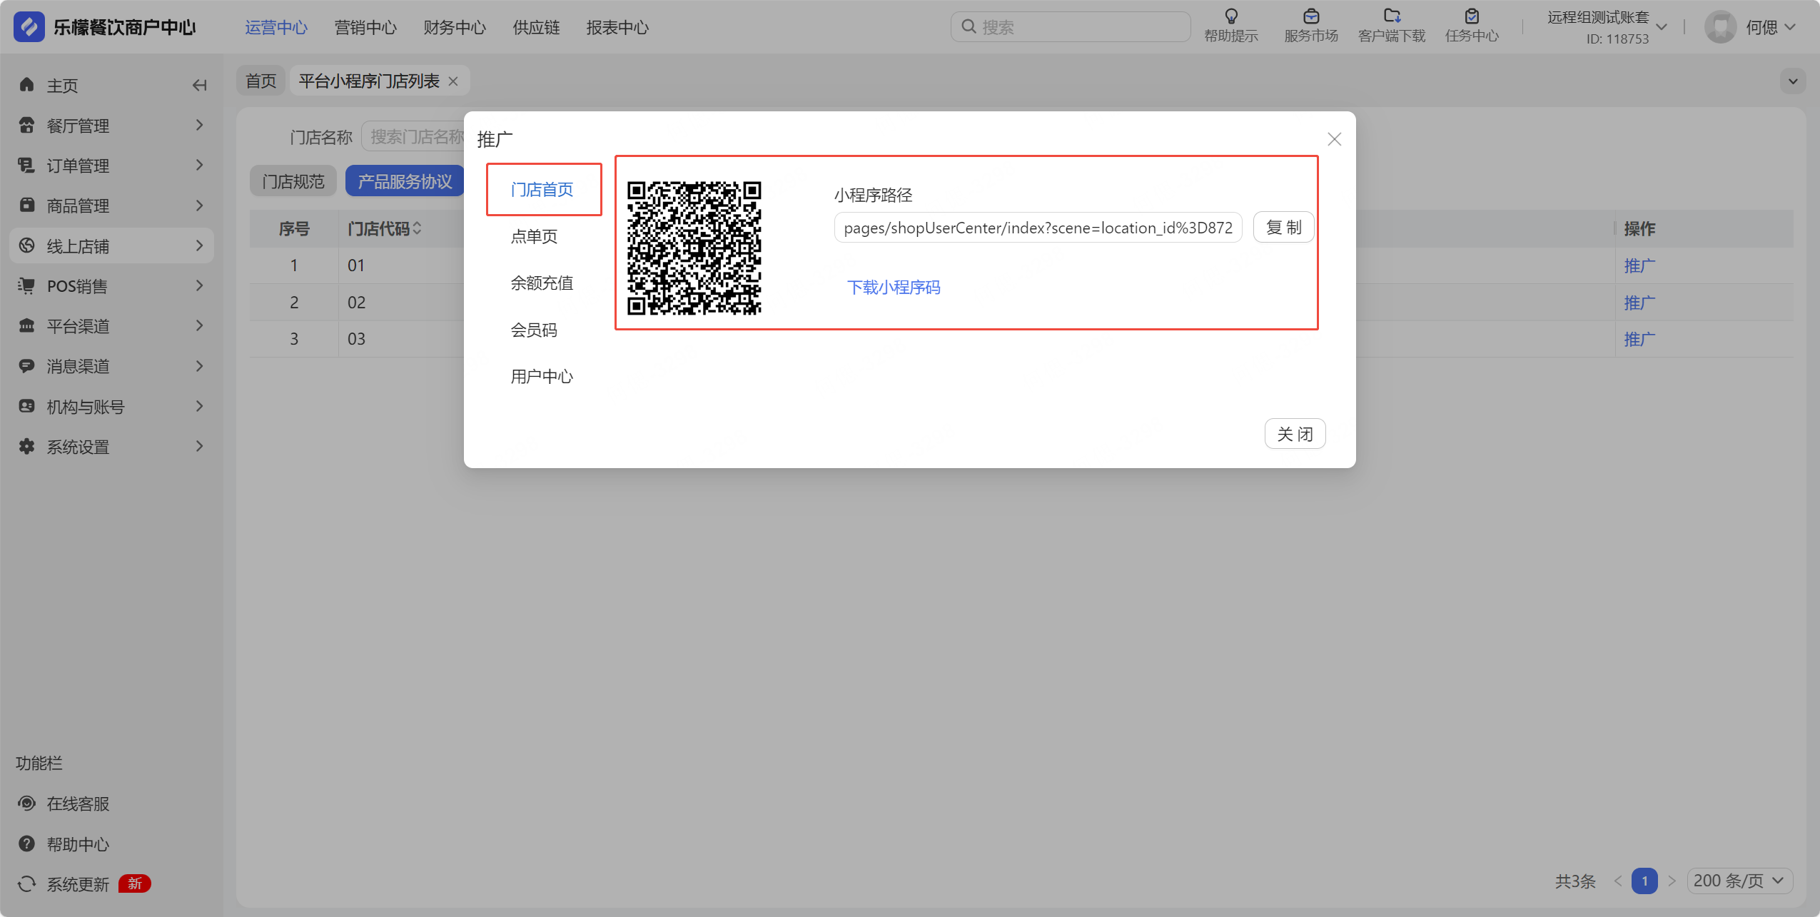This screenshot has width=1820, height=917.
Task: Collapse sidebar with the arrow icon
Action: point(200,86)
